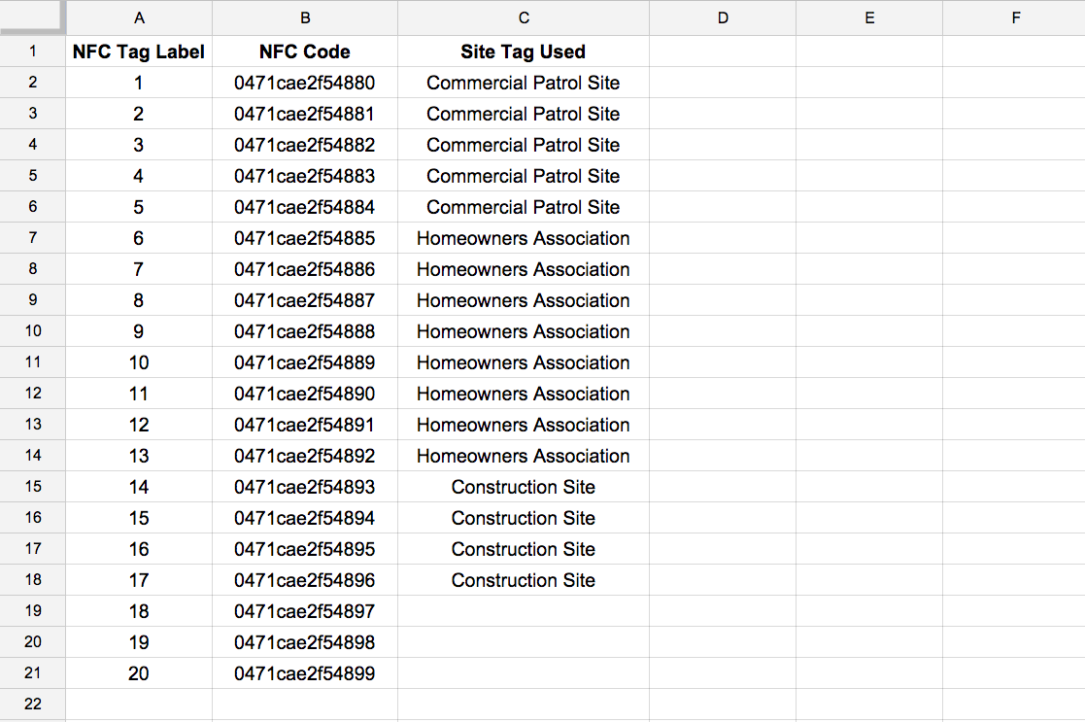Select column F header

pos(1015,17)
